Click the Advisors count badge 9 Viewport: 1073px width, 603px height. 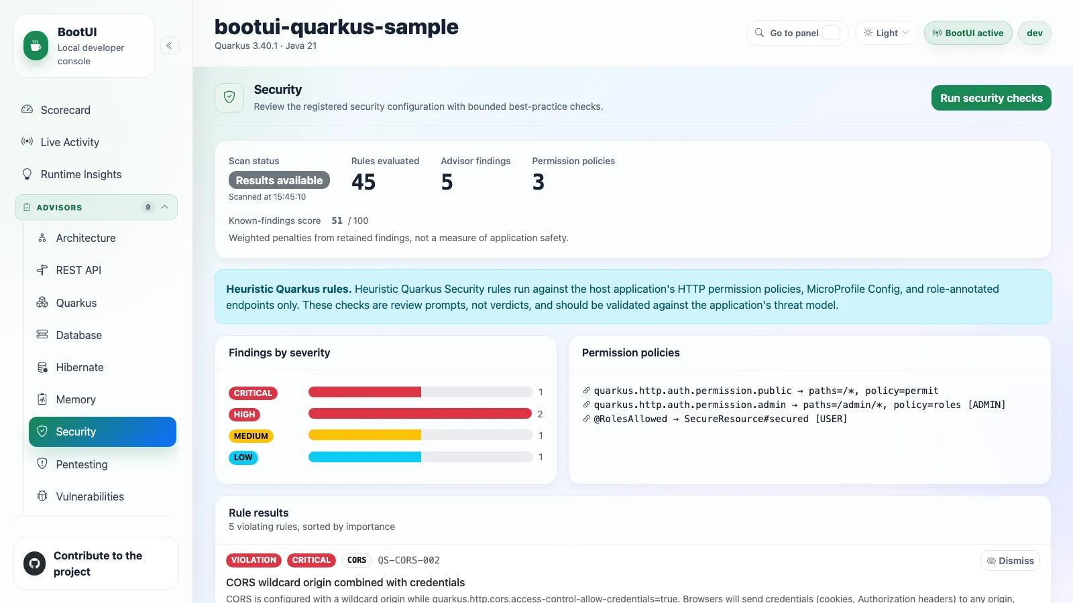coord(148,207)
